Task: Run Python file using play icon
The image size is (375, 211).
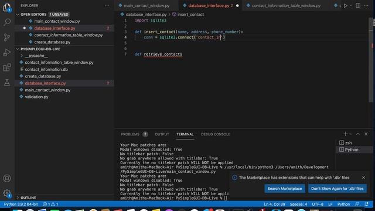Action: [345, 5]
